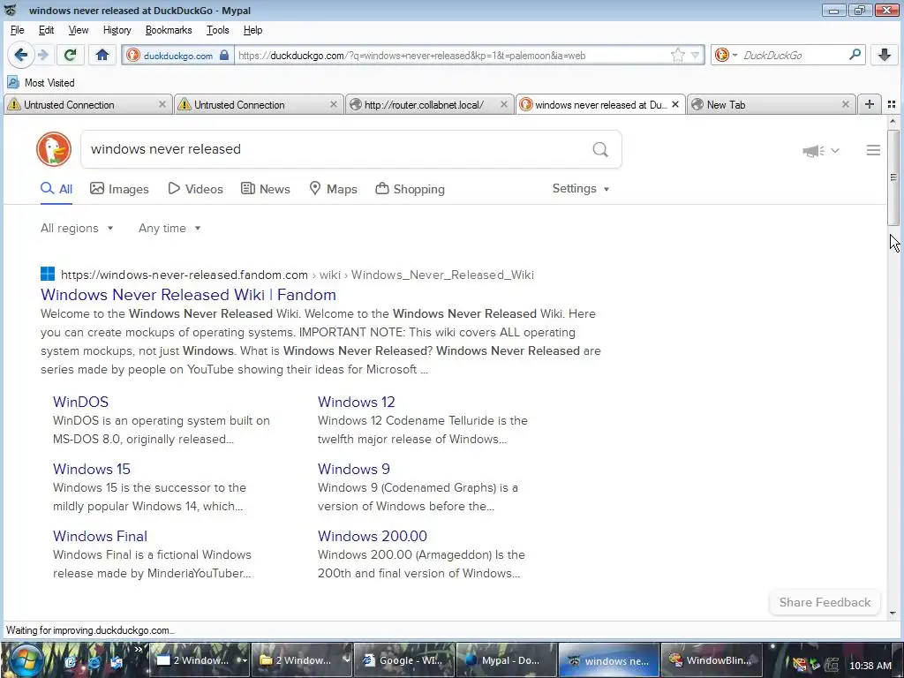Reload the current page

[71, 56]
